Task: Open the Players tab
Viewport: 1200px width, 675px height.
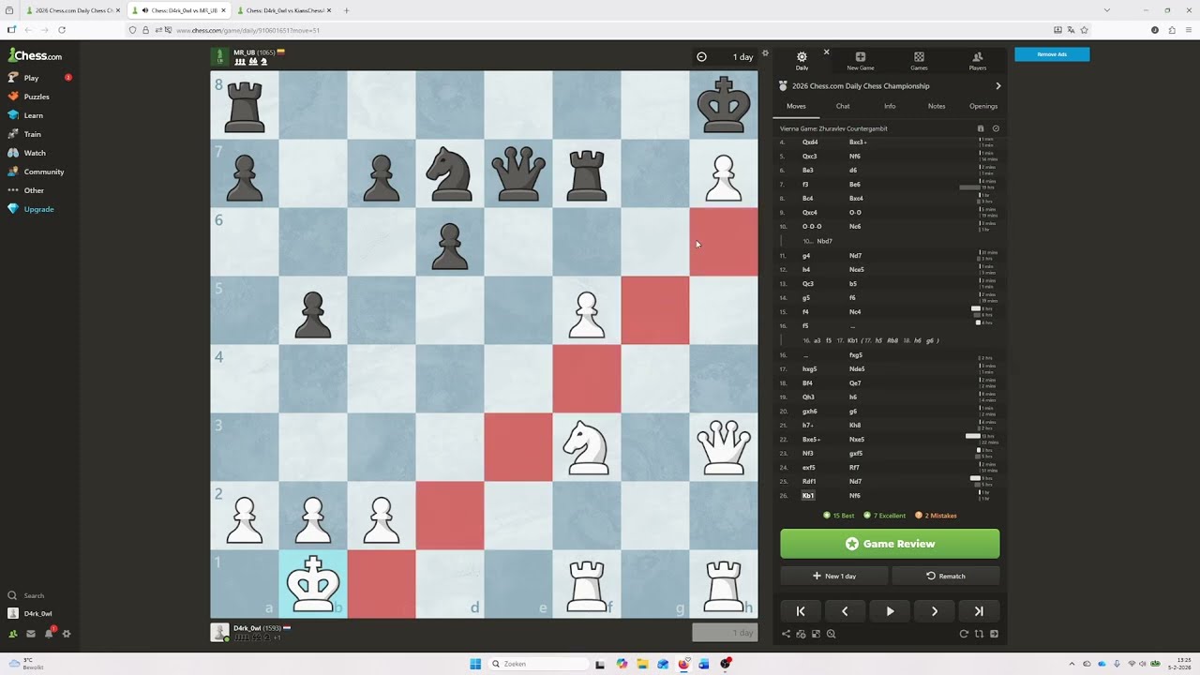Action: [x=977, y=61]
